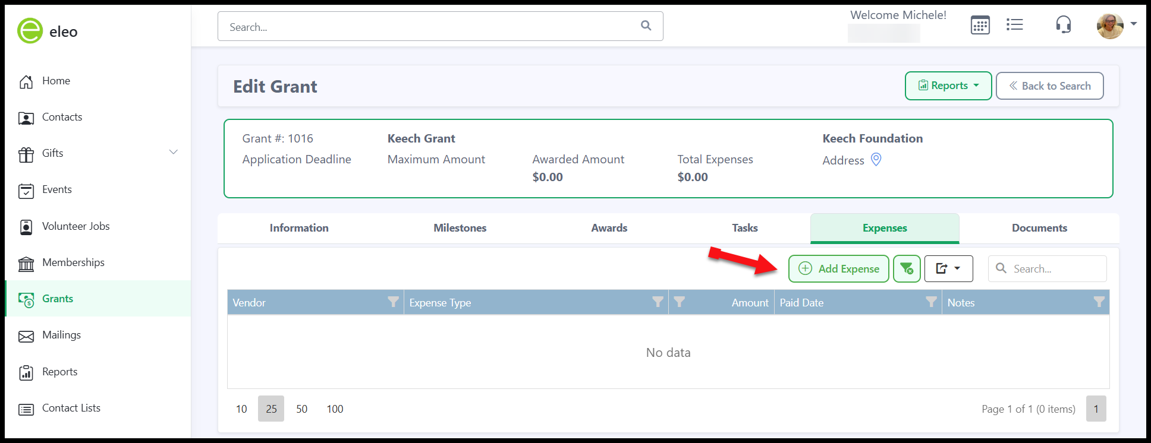Open Contacts in the sidebar
1151x443 pixels.
pyautogui.click(x=62, y=117)
